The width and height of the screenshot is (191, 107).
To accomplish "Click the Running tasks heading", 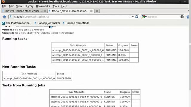I will (x=15, y=39).
